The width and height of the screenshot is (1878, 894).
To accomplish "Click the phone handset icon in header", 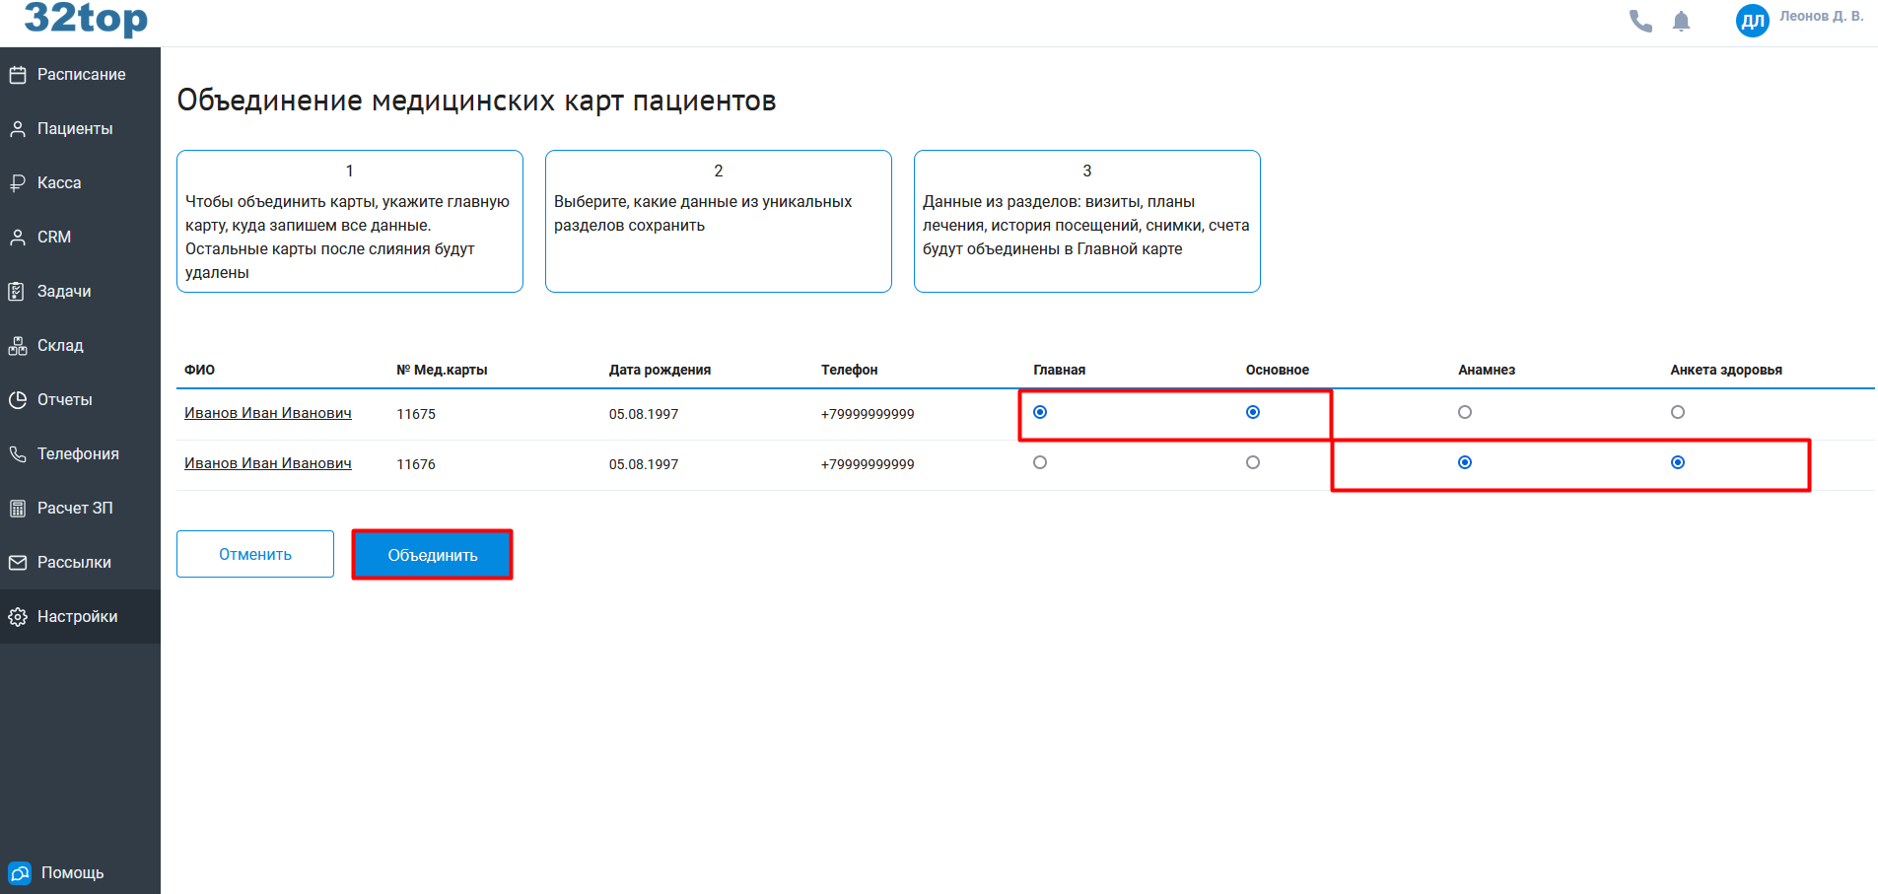I will pyautogui.click(x=1640, y=21).
